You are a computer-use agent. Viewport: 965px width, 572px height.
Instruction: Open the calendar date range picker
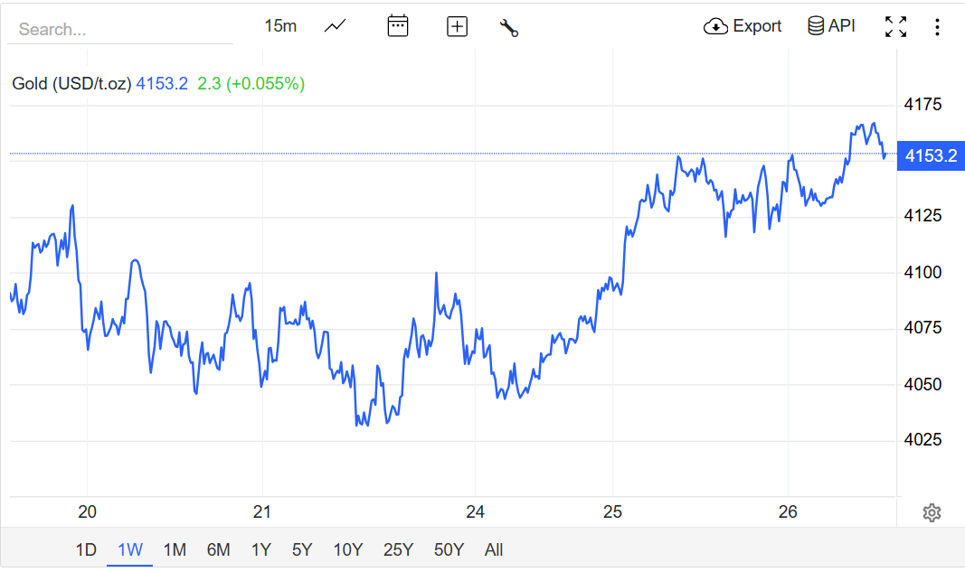point(398,26)
